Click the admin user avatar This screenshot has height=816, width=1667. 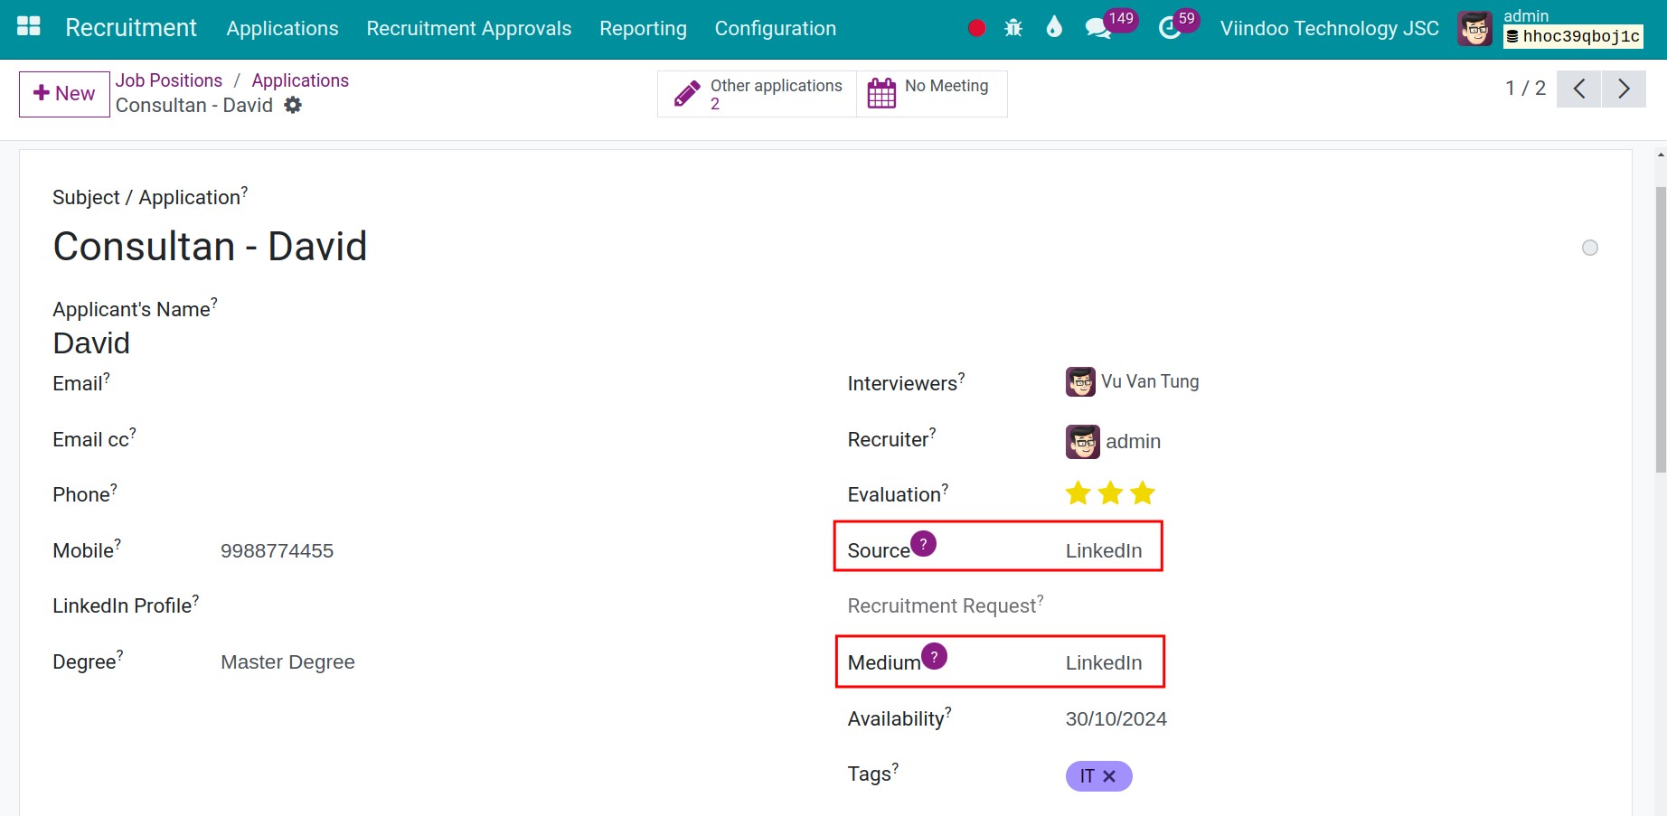[1475, 29]
